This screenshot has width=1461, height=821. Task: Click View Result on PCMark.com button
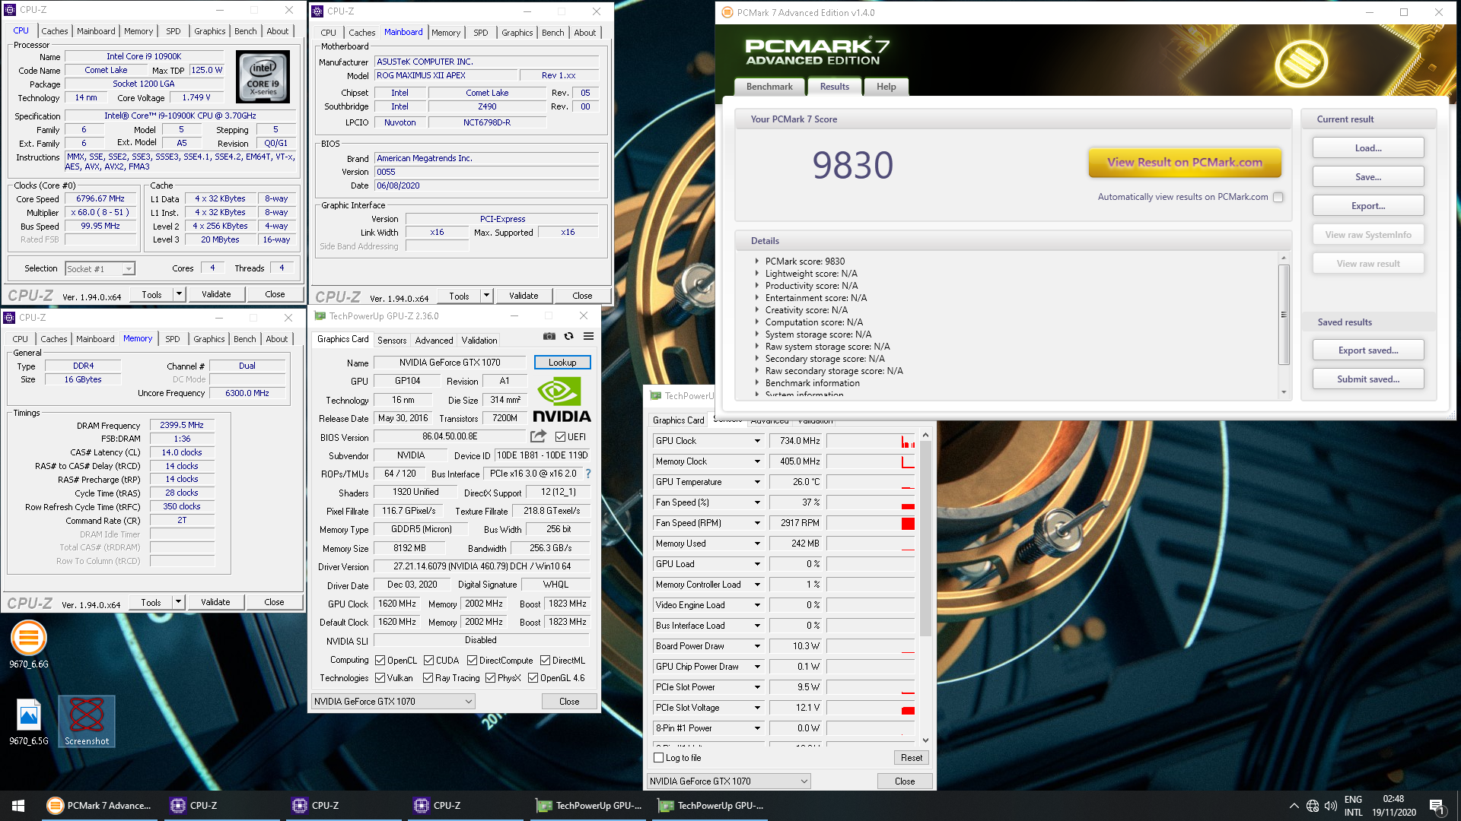1184,163
